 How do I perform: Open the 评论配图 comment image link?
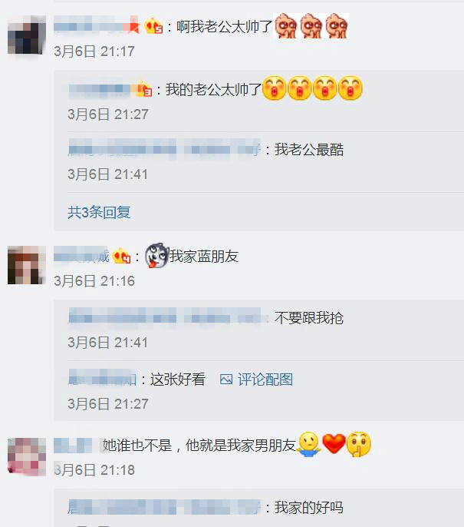coord(265,380)
